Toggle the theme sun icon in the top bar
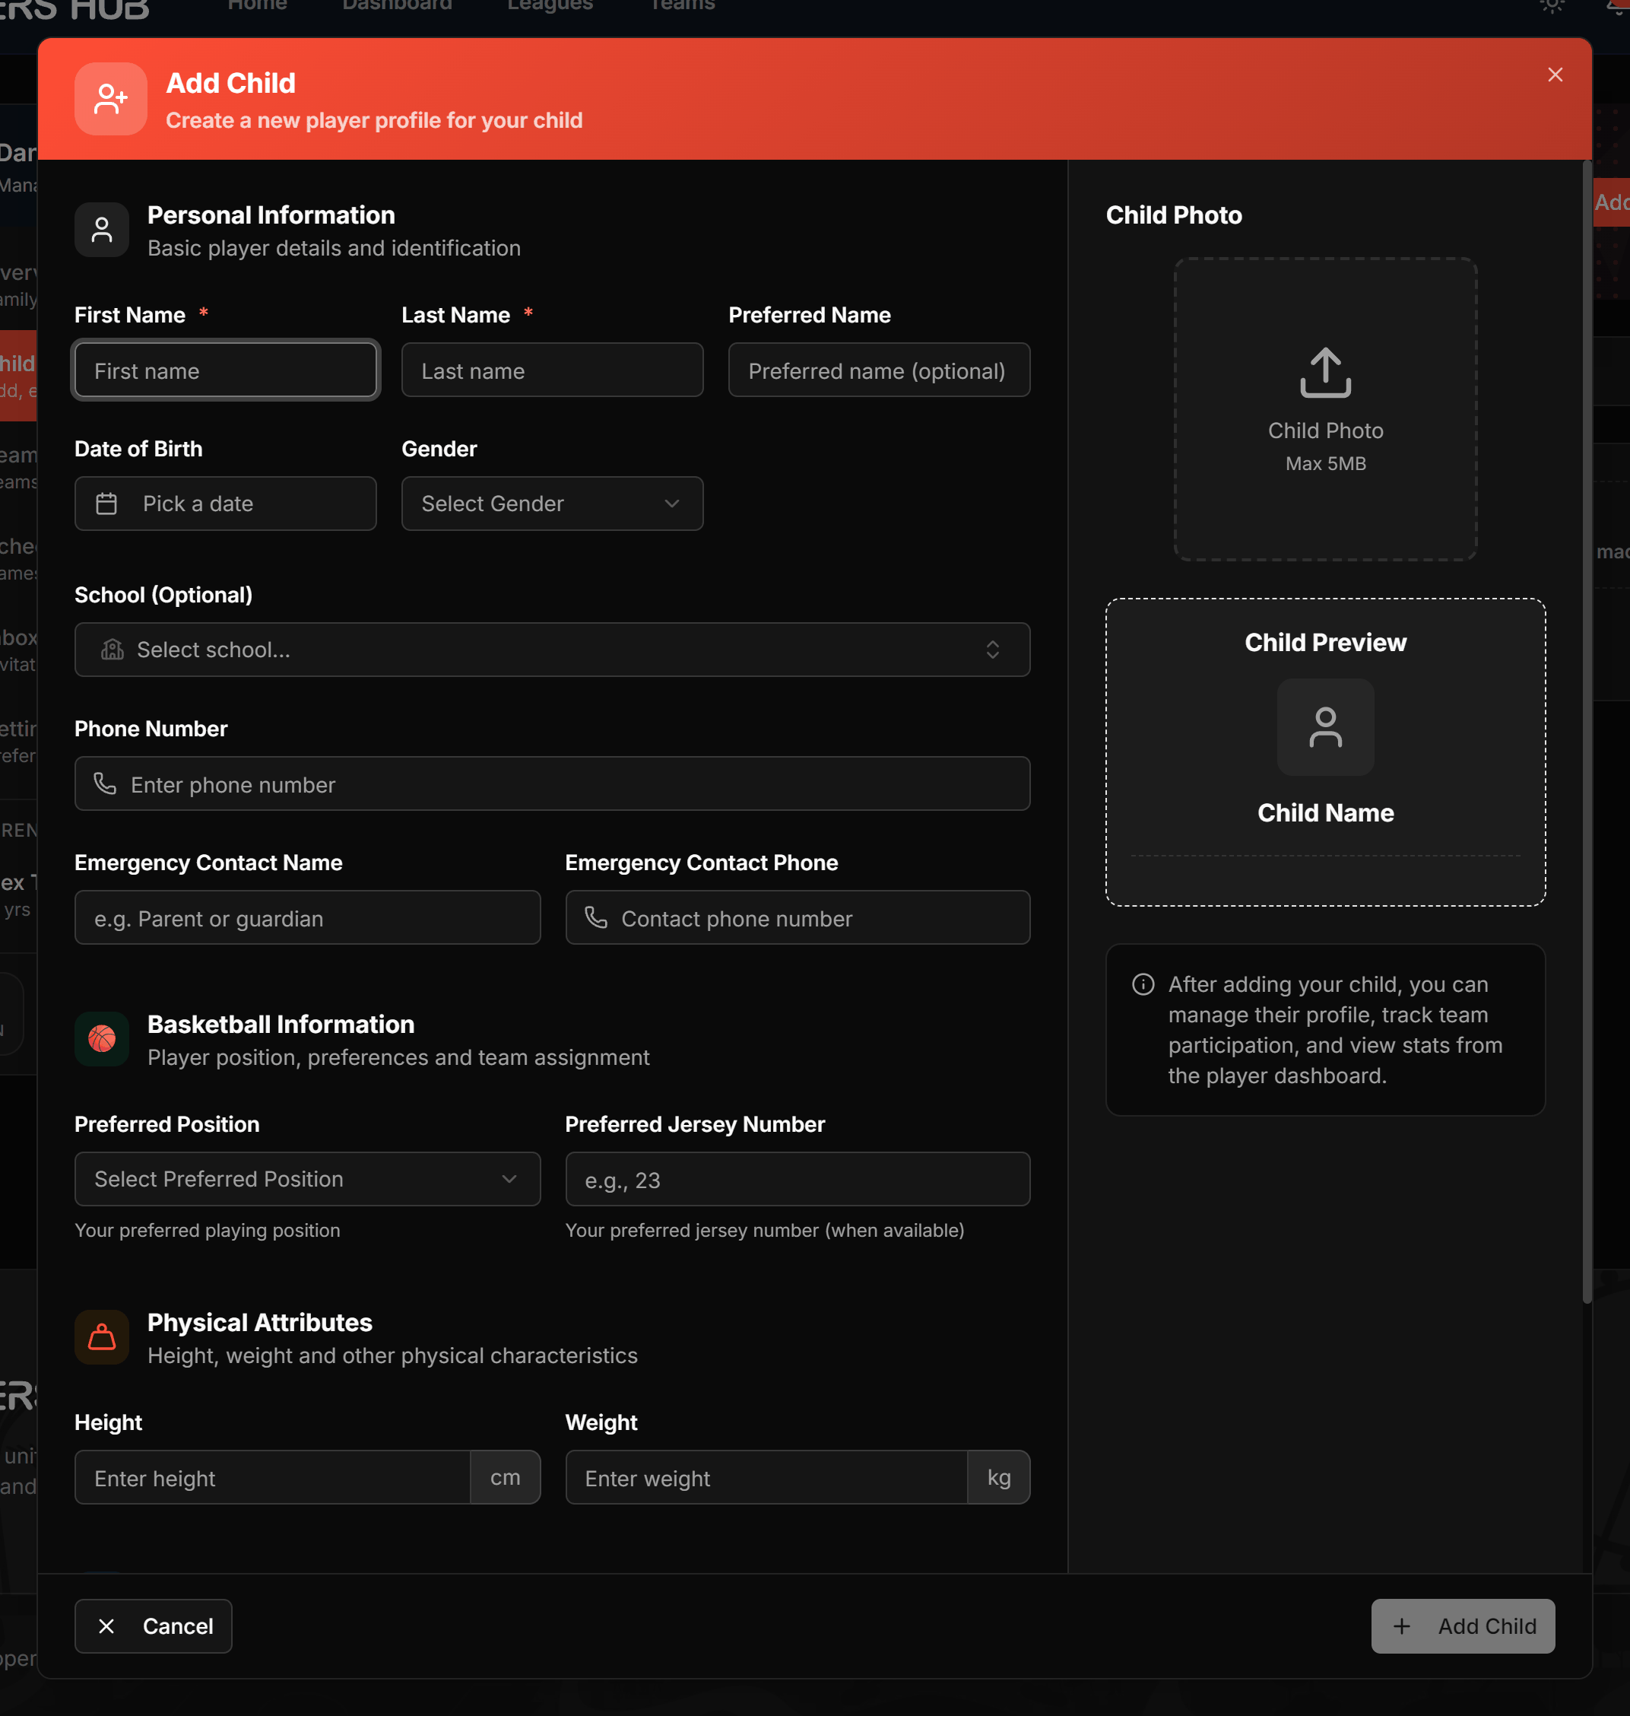Image resolution: width=1630 pixels, height=1716 pixels. [1552, 5]
